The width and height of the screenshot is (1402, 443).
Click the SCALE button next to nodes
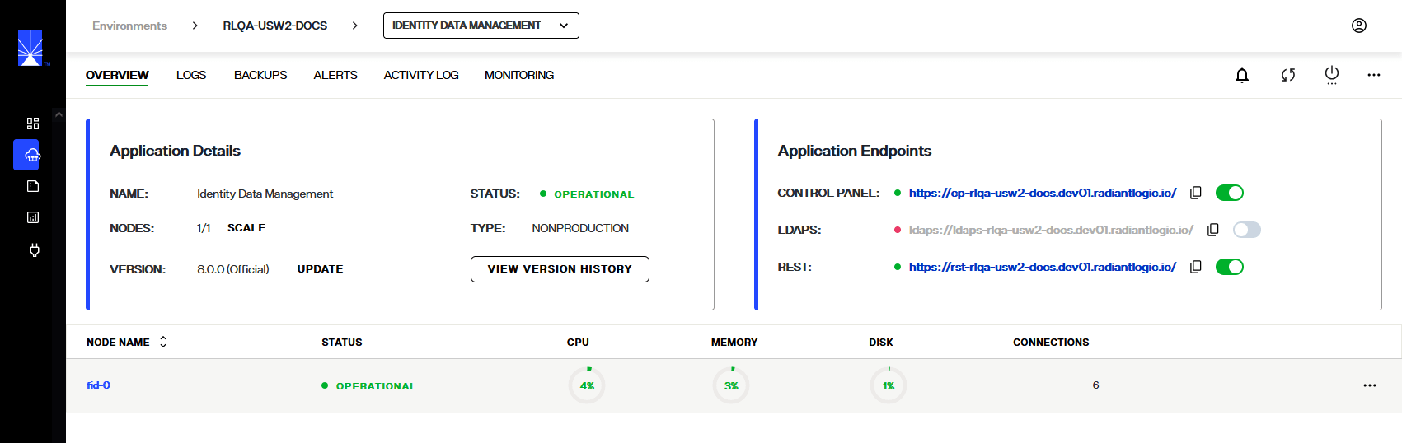pos(246,228)
